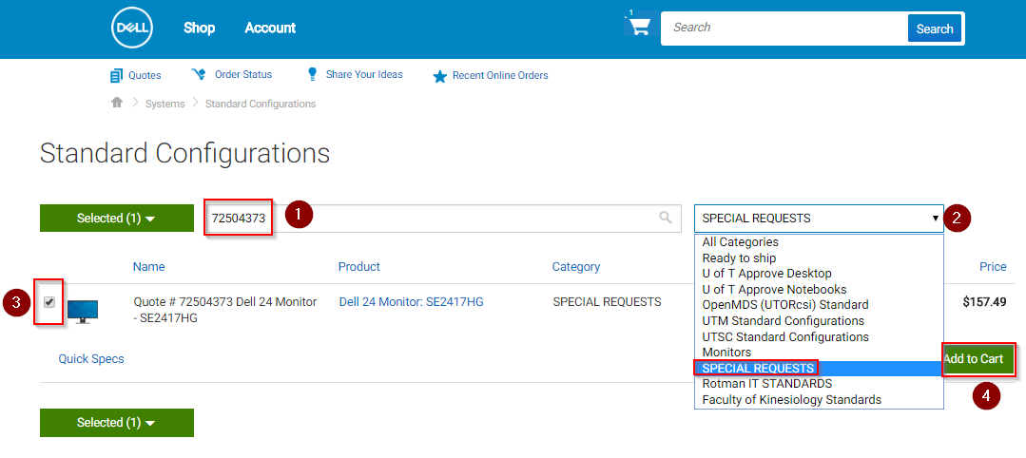Open the Shop menu
This screenshot has height=458, width=1026.
[x=199, y=28]
